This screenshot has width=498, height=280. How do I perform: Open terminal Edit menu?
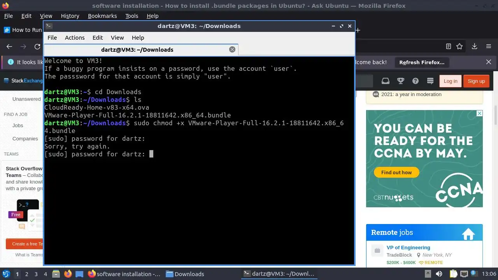point(98,38)
